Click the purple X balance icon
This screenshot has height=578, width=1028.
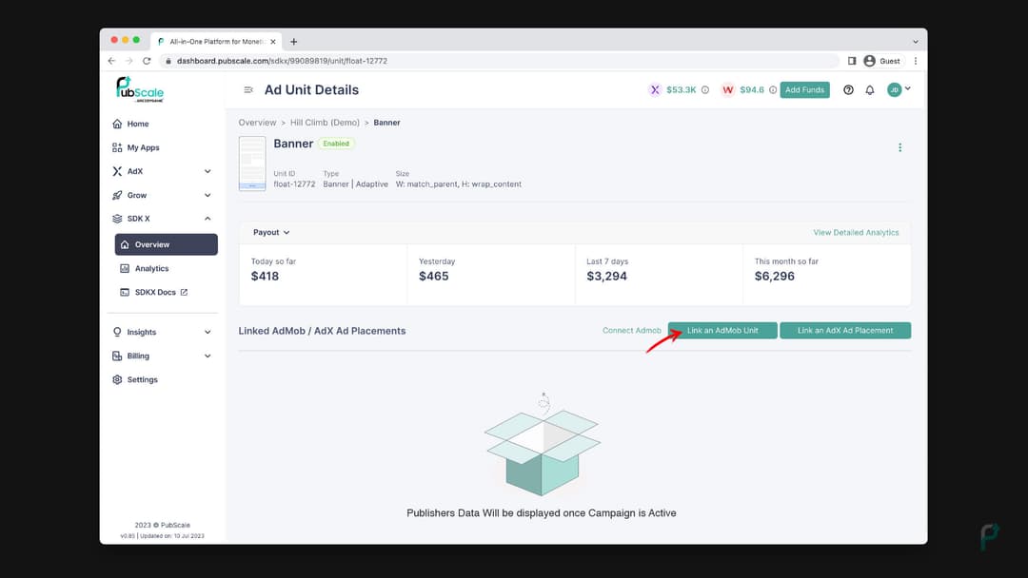pos(655,90)
